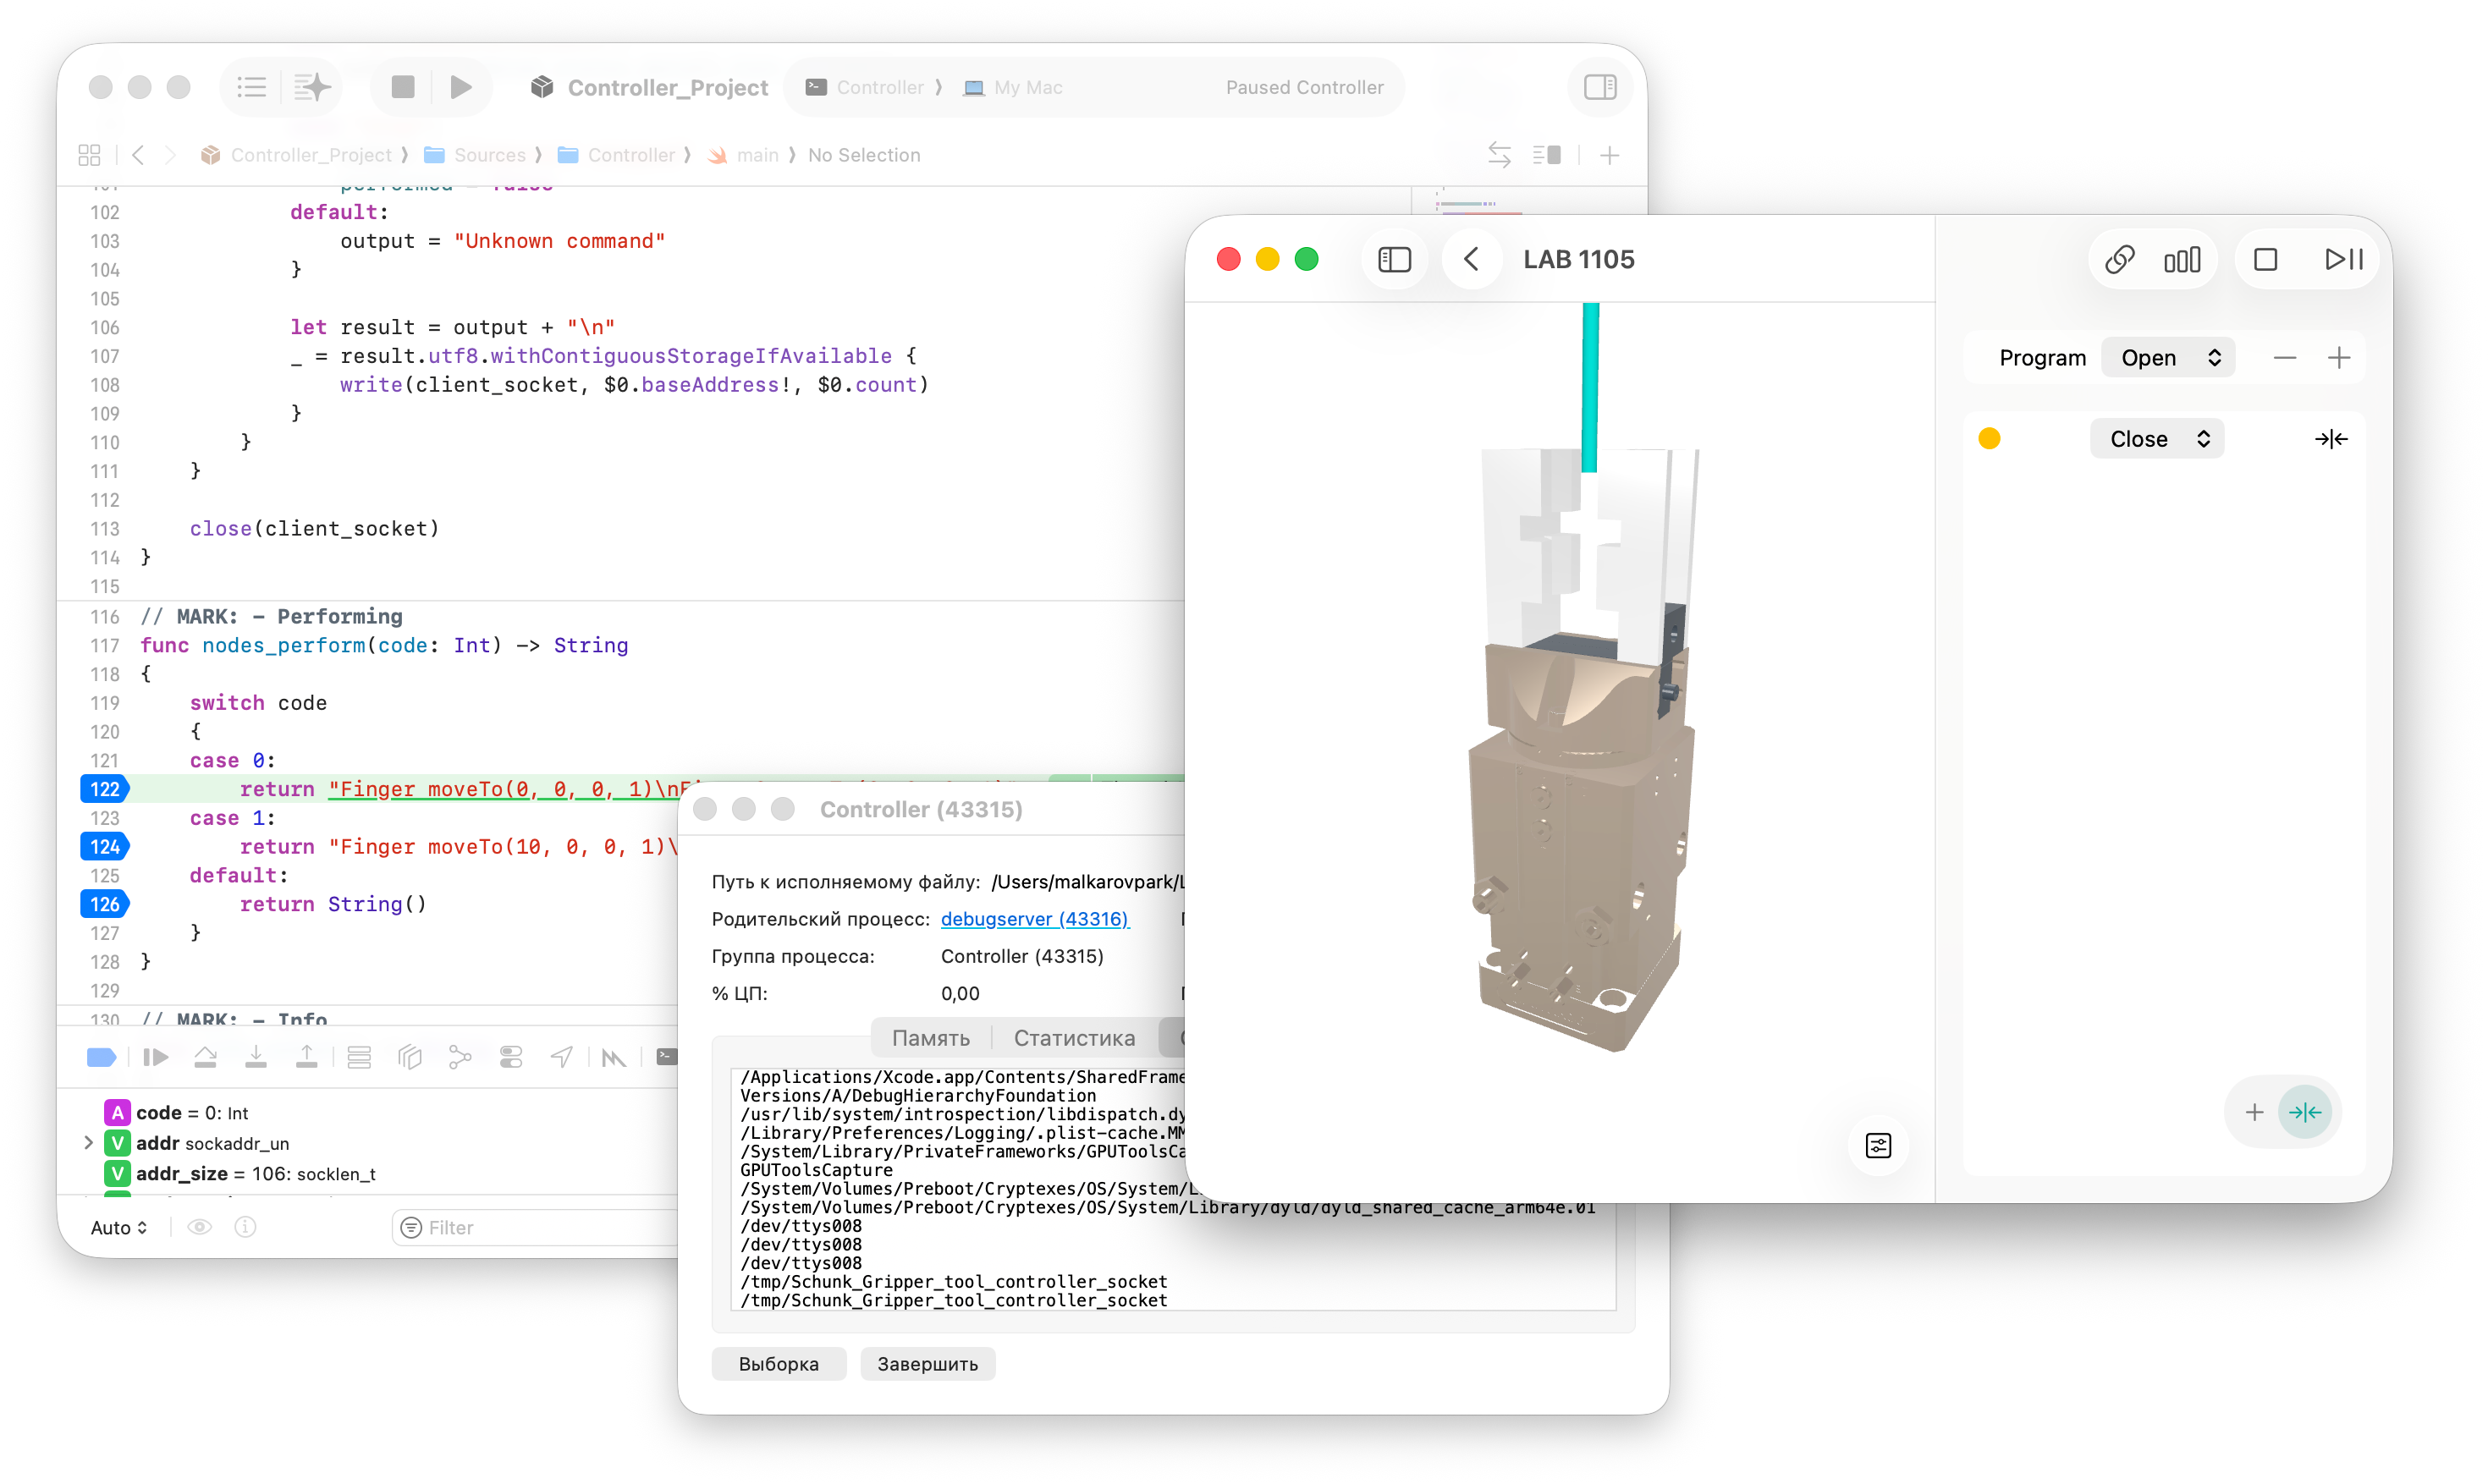Click the link icon in LAB 1105

pyautogui.click(x=2119, y=259)
